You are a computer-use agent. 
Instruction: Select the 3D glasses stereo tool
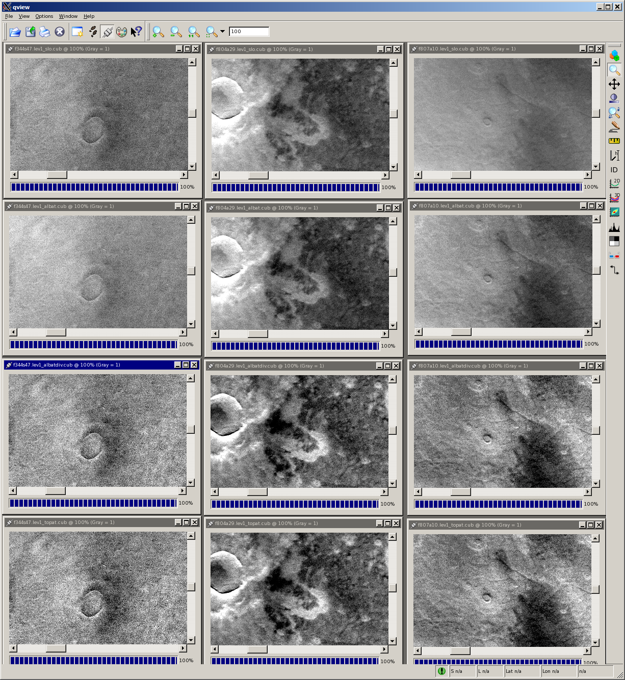614,255
